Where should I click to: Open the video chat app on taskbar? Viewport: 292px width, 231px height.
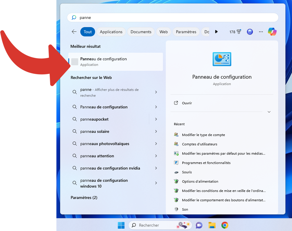[199, 225]
